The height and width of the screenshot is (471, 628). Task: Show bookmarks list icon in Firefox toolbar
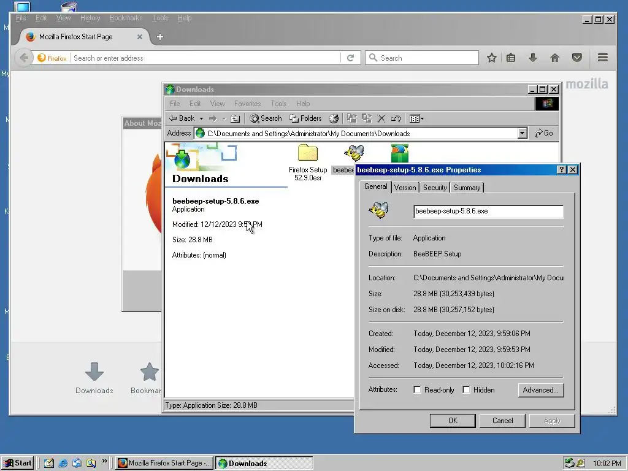click(x=511, y=58)
